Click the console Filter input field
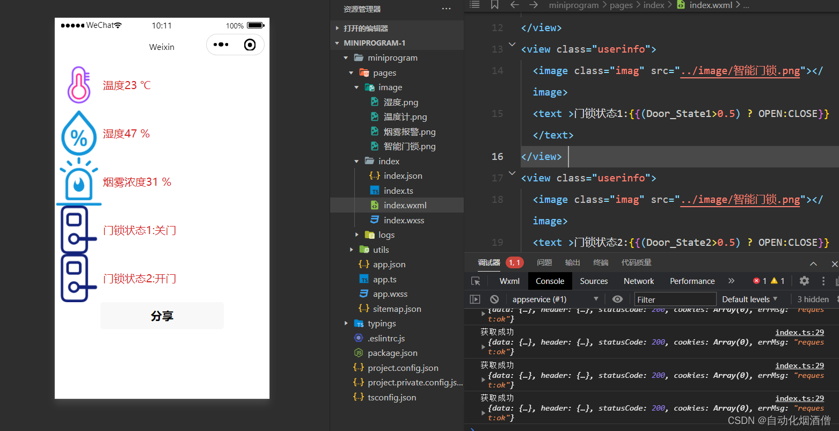This screenshot has width=839, height=431. tap(675, 299)
